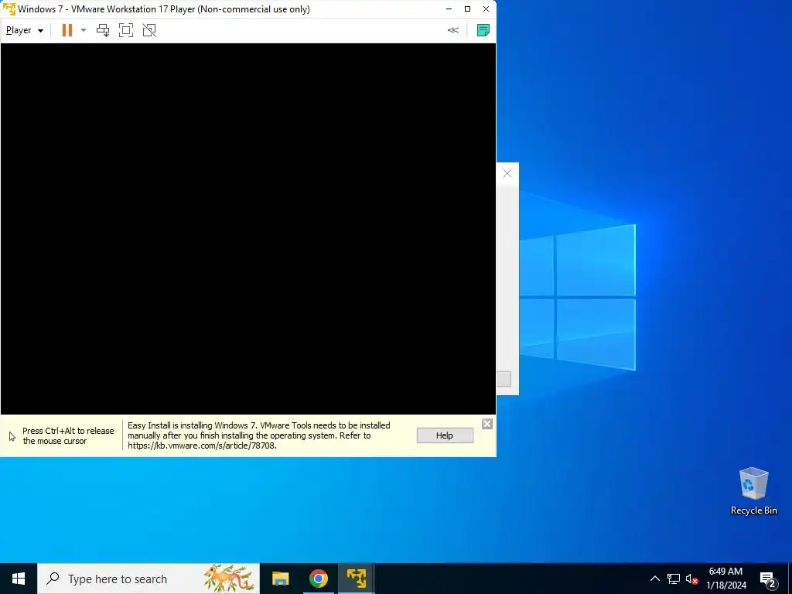The image size is (792, 594).
Task: Click the partially hidden dialog button
Action: point(504,379)
